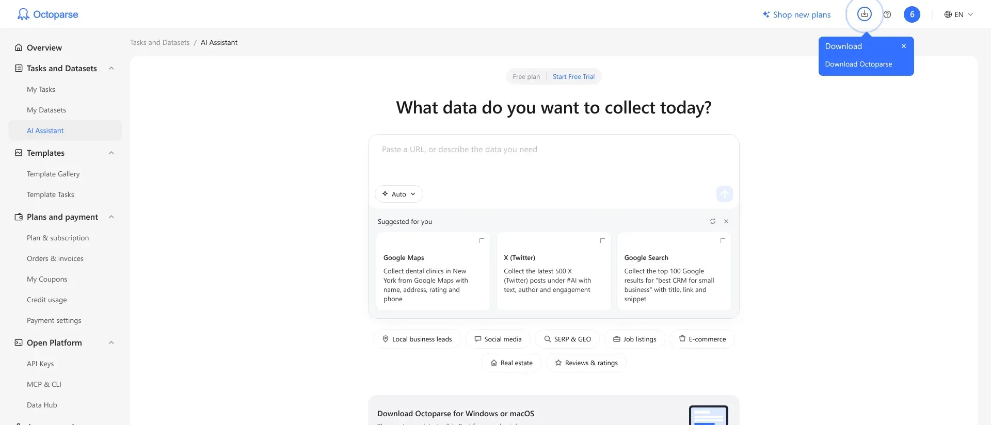
Task: Open Template Tasks
Action: pos(65,194)
